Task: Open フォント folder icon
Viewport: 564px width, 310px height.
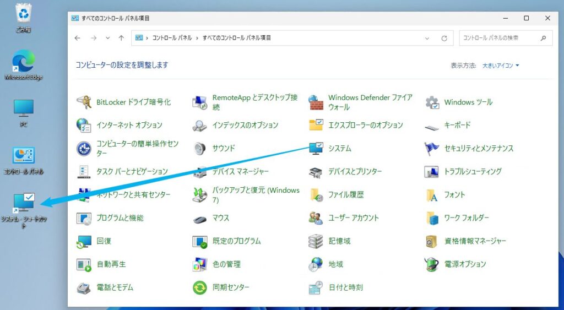Action: (x=432, y=194)
